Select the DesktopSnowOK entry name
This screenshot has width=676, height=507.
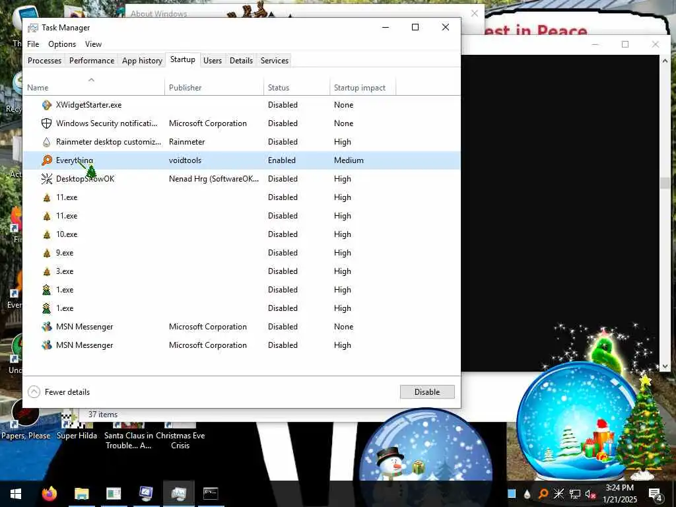point(85,179)
